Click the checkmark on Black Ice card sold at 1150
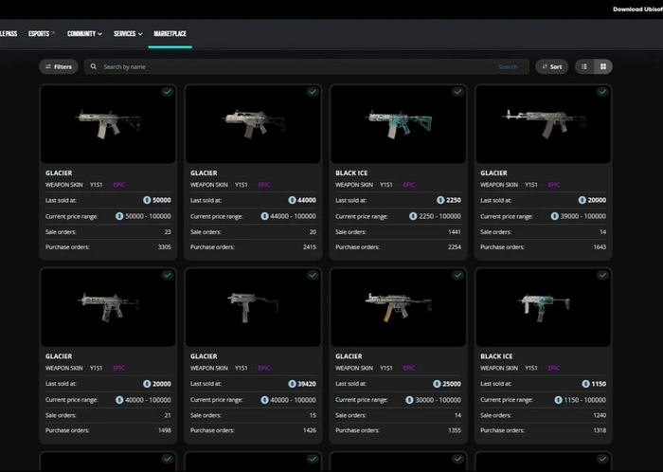The width and height of the screenshot is (663, 472). tap(602, 275)
